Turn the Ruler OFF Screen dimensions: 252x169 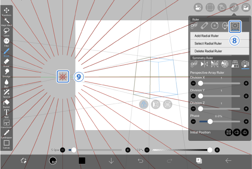(x=194, y=26)
